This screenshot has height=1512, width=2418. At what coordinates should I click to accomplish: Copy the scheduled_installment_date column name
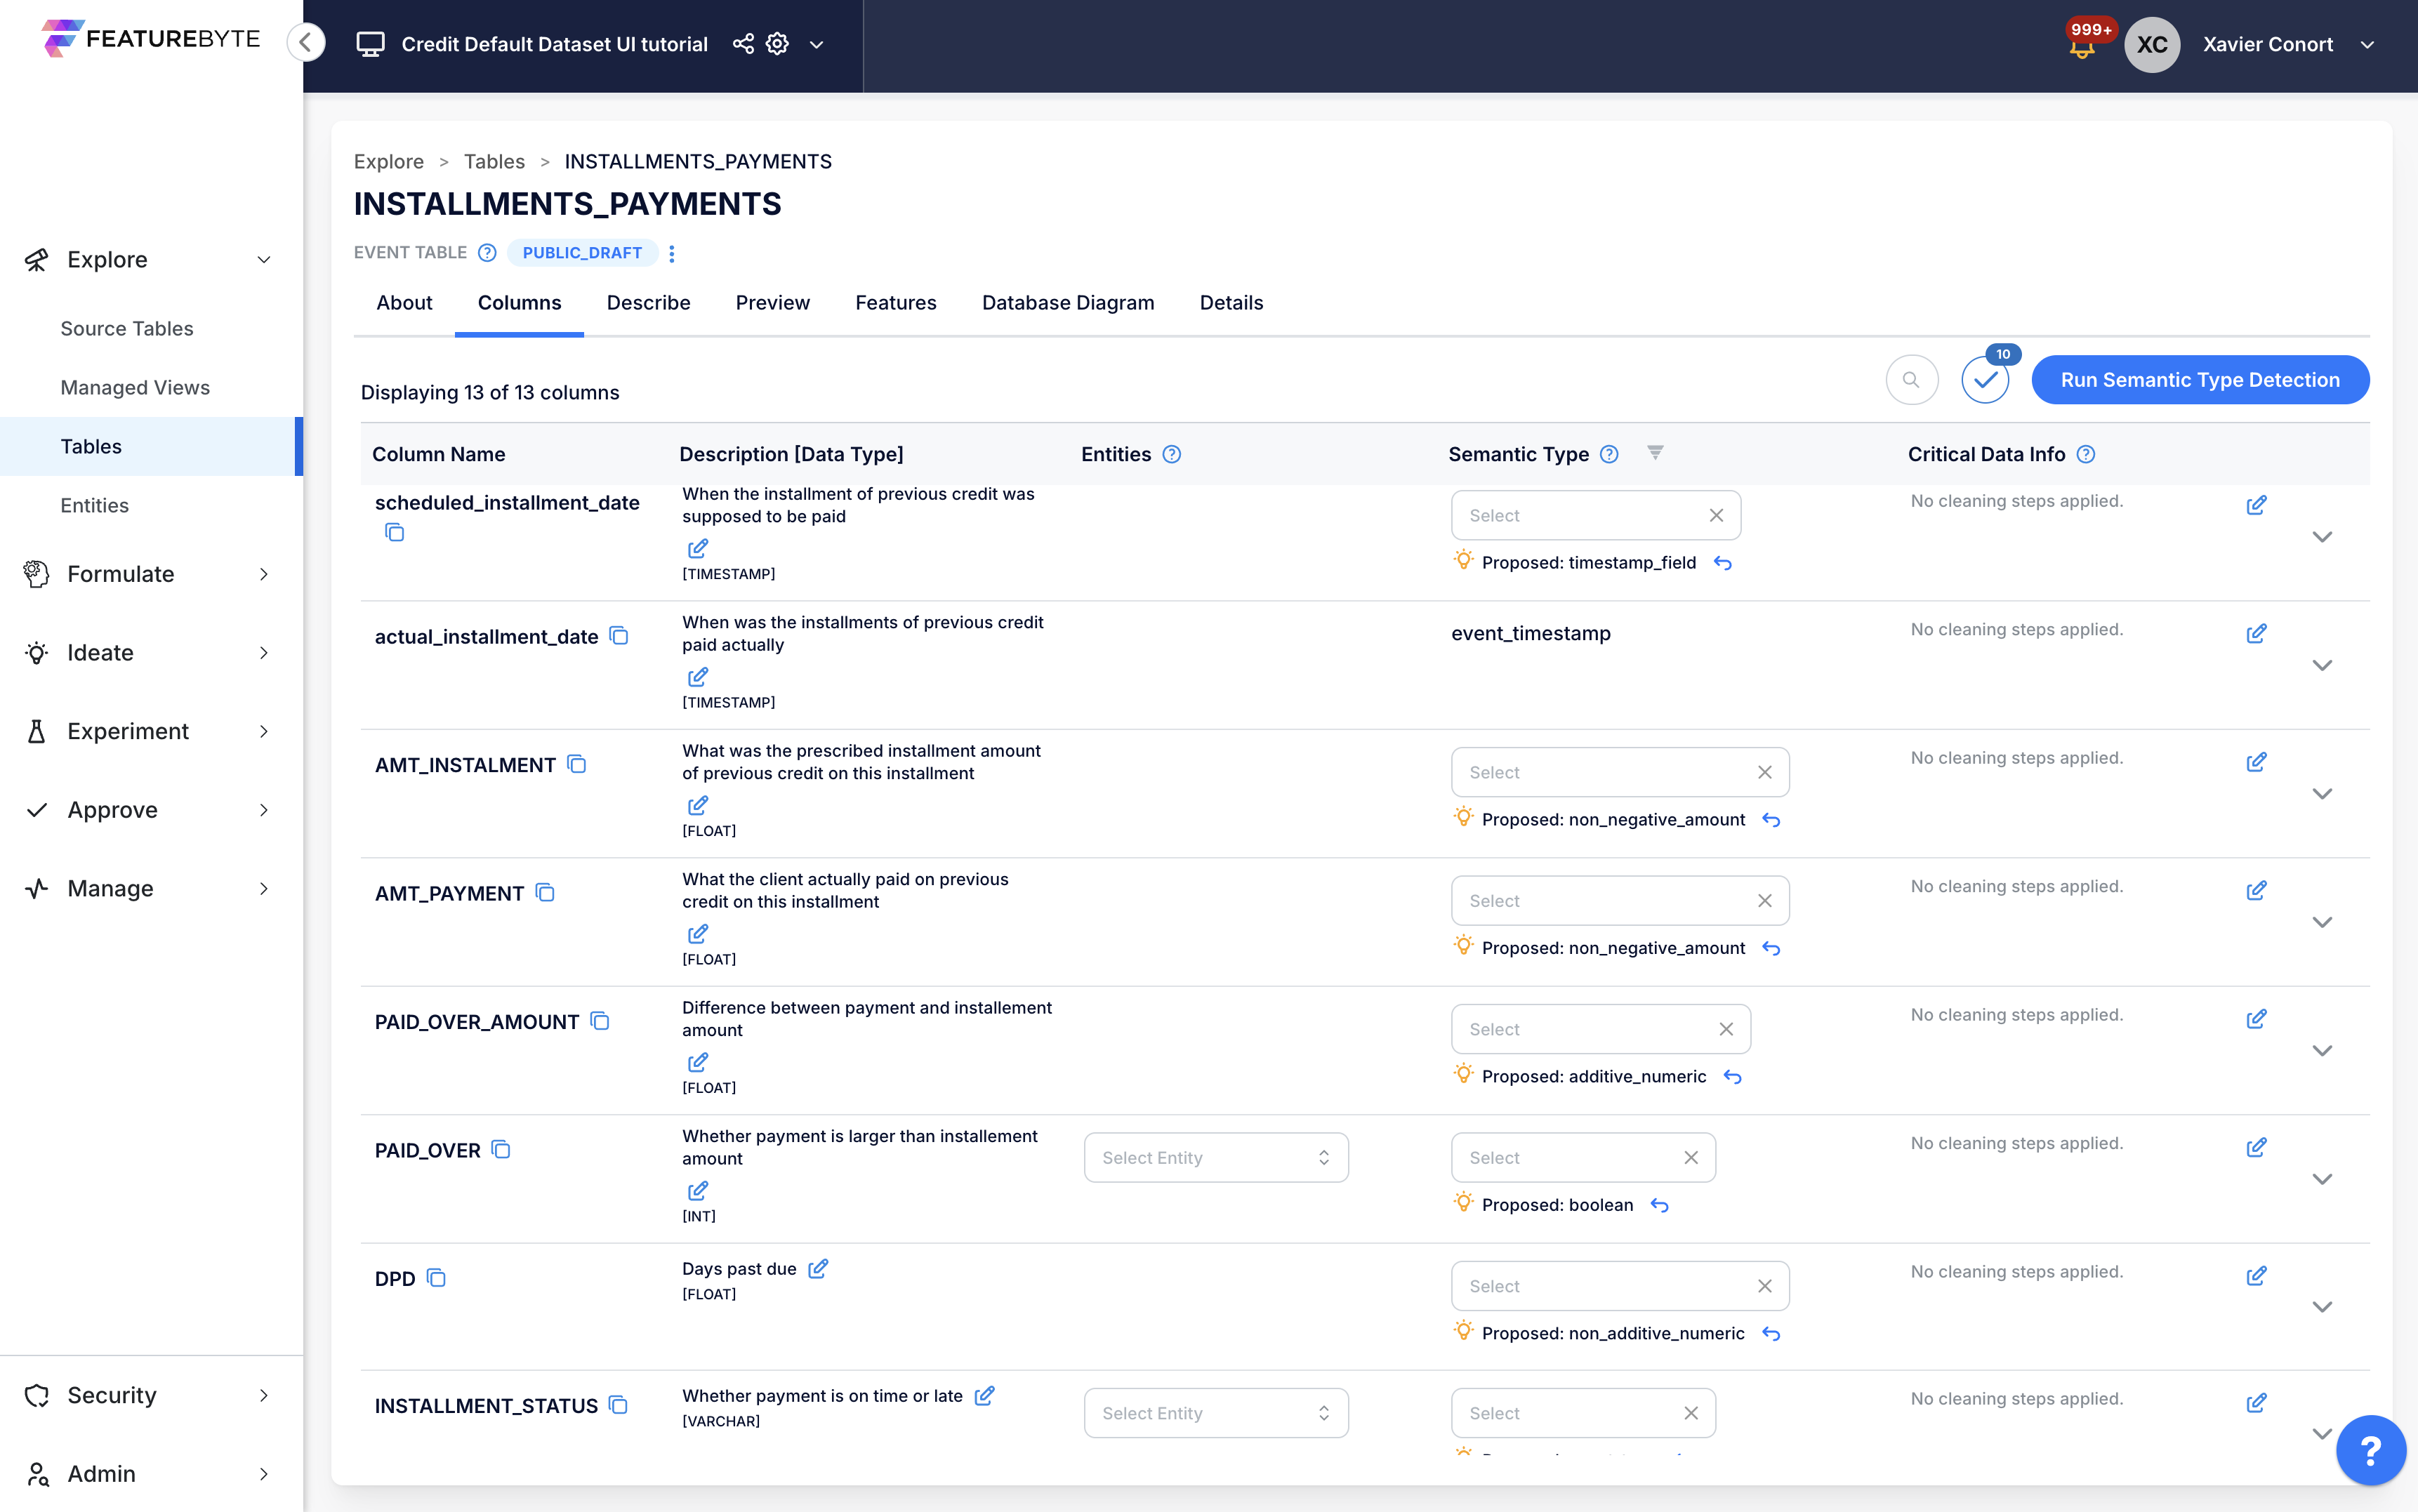395,532
